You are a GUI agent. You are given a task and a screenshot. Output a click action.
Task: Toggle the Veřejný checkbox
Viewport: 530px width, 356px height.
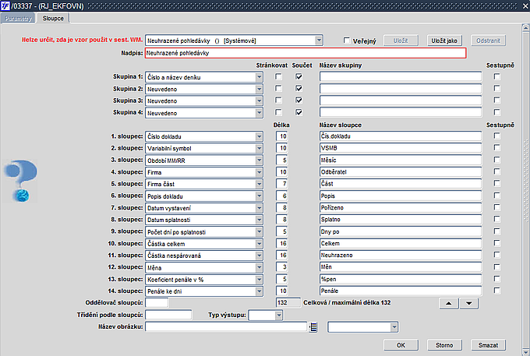click(x=347, y=41)
